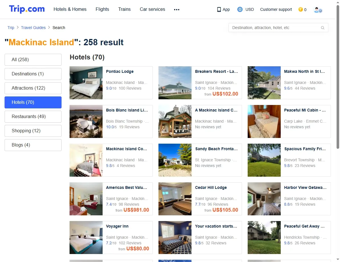Open the Voyager Inn title
This screenshot has width=340, height=262.
117,226
